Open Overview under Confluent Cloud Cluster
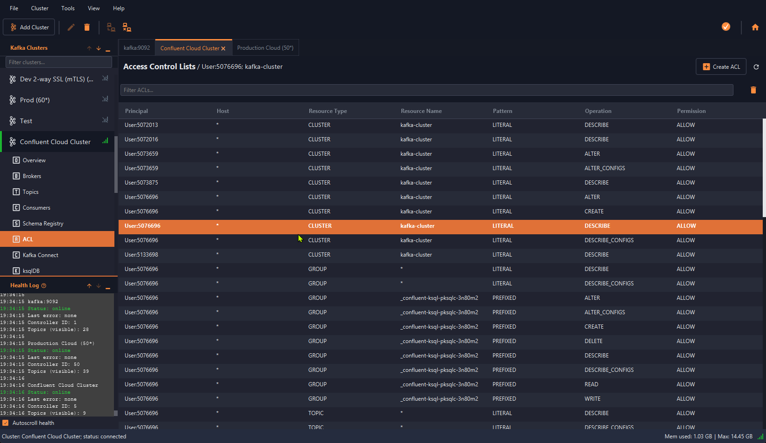The width and height of the screenshot is (766, 443). [x=57, y=160]
